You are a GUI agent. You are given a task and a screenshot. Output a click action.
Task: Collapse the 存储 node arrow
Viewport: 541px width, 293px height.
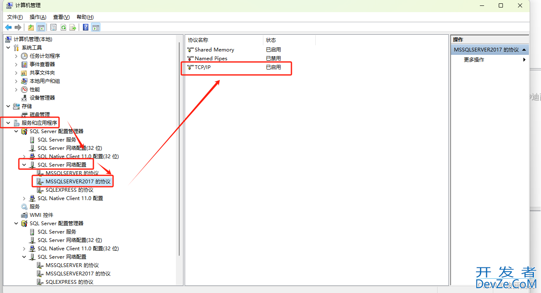click(x=8, y=106)
